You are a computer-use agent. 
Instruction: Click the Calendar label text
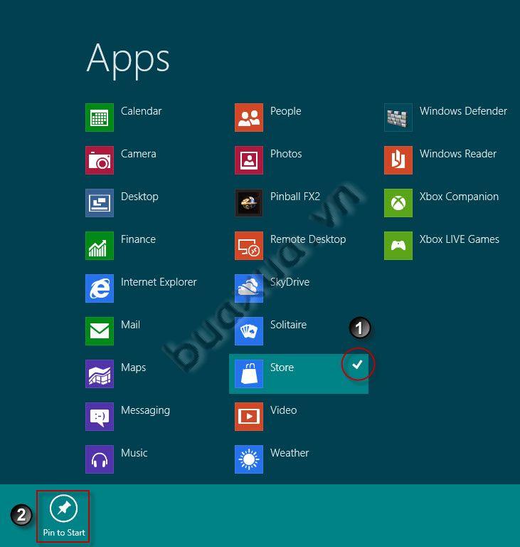141,111
